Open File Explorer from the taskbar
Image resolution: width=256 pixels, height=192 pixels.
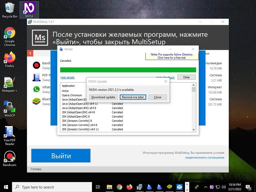[x=109, y=187]
